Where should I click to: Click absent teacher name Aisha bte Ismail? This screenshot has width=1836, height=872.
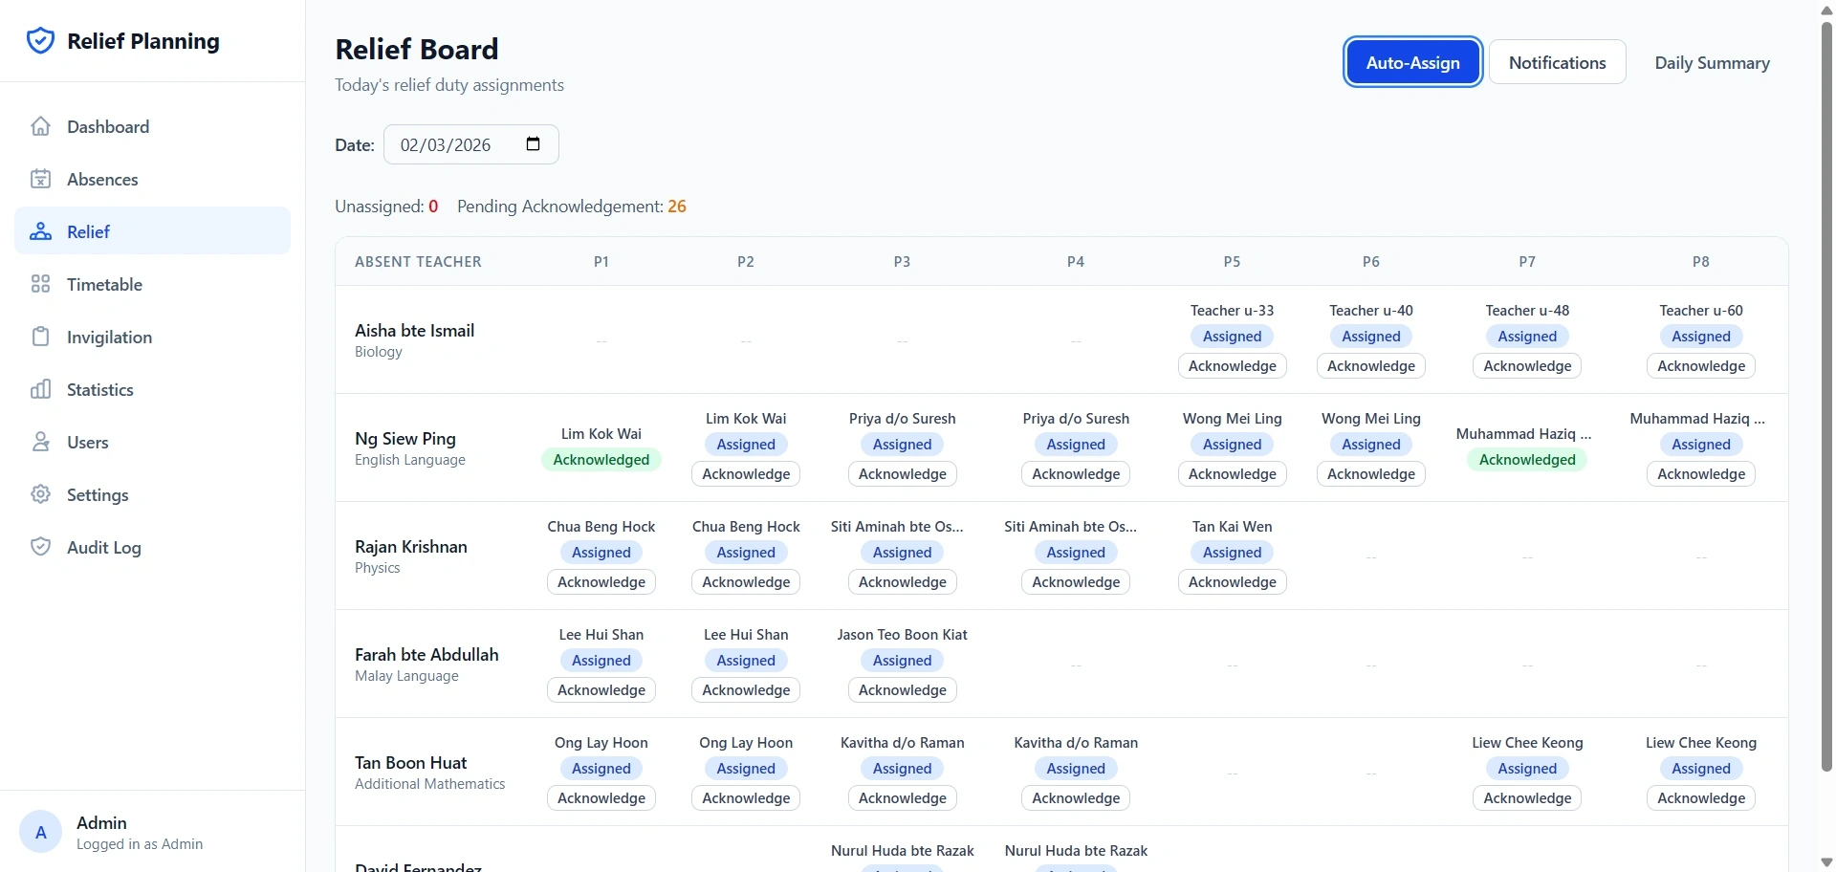[x=414, y=331]
